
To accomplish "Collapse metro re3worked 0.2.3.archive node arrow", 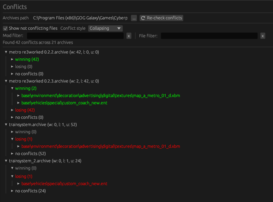I will pos(6,81).
